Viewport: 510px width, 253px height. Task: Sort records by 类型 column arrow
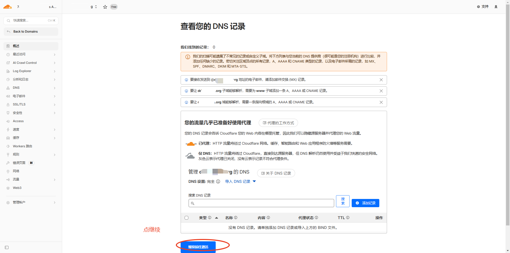216,218
